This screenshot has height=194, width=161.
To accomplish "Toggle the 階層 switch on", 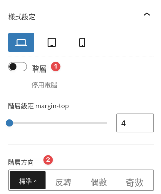I will tap(18, 67).
